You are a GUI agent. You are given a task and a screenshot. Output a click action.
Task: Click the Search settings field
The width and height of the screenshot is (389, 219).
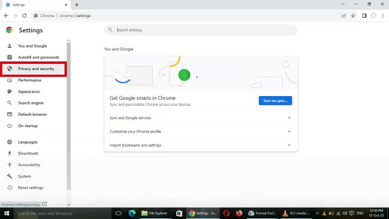point(201,30)
